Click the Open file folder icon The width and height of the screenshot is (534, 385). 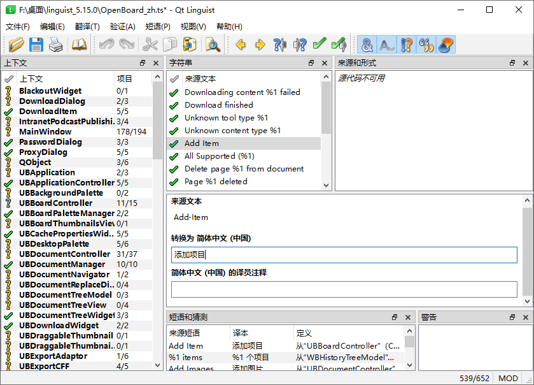click(x=16, y=45)
